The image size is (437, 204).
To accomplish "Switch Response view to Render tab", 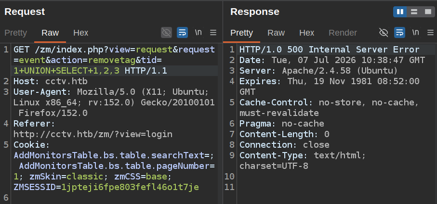I will coord(343,33).
